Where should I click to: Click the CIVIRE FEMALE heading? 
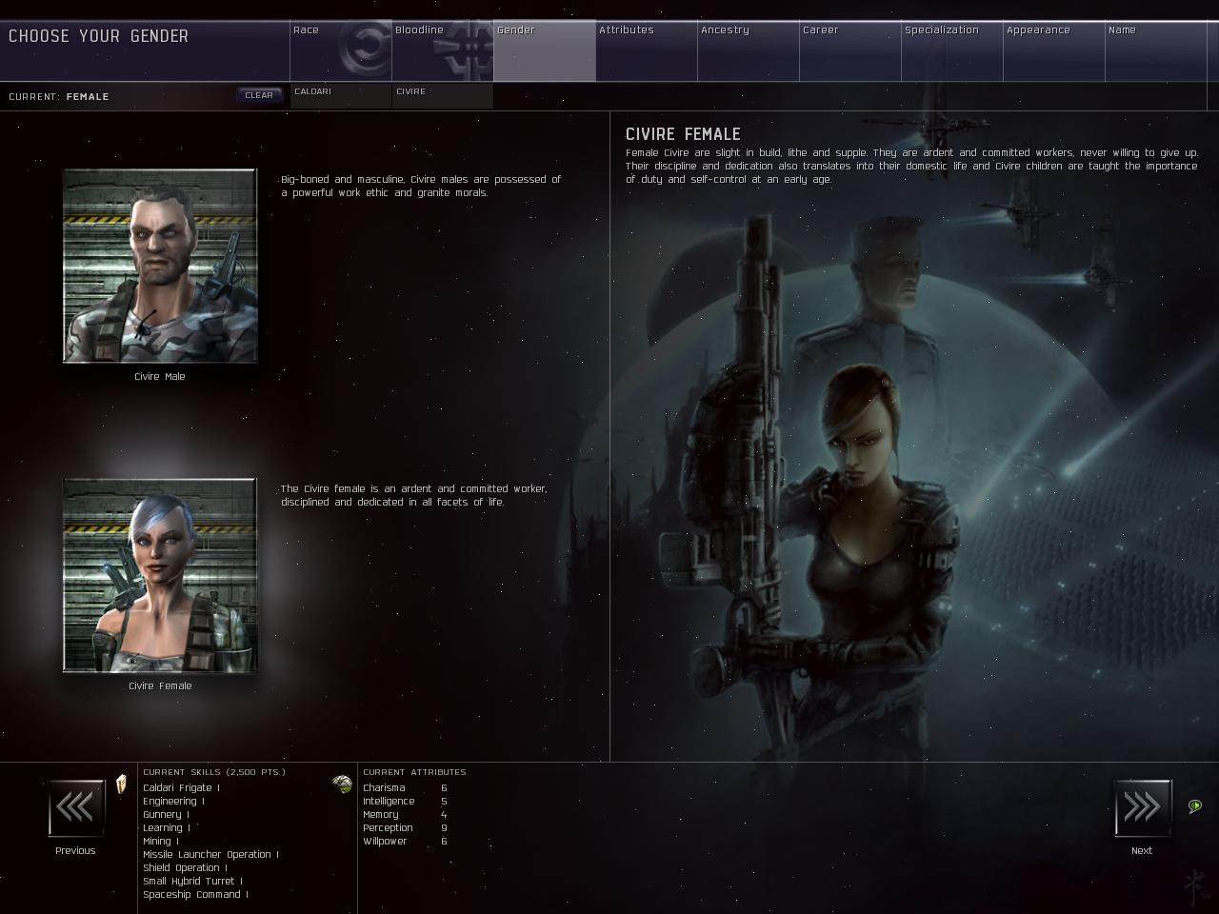click(683, 134)
